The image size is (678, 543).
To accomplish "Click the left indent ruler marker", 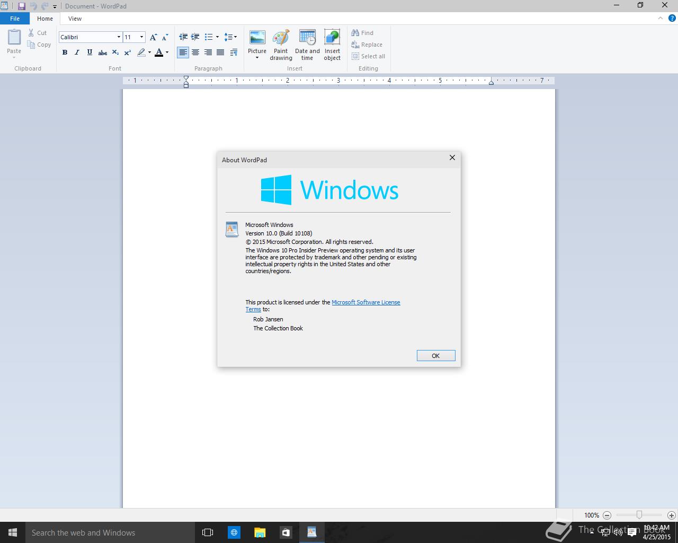I will coord(186,81).
